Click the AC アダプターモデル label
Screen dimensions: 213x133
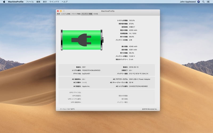point(120,79)
